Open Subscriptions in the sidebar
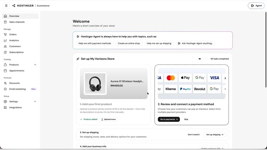267x150 pixels. 20,52
